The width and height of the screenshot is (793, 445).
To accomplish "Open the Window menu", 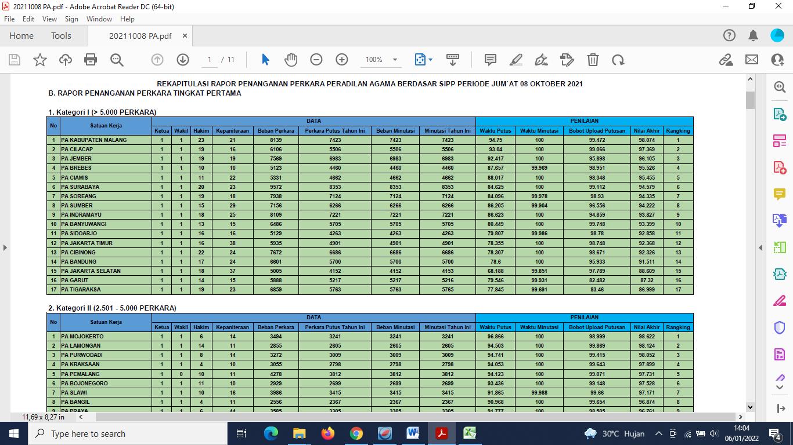I will [x=99, y=19].
